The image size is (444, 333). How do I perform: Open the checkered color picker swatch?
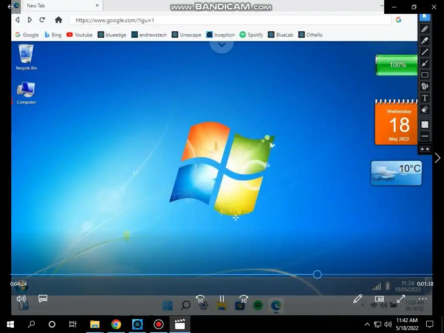425,124
